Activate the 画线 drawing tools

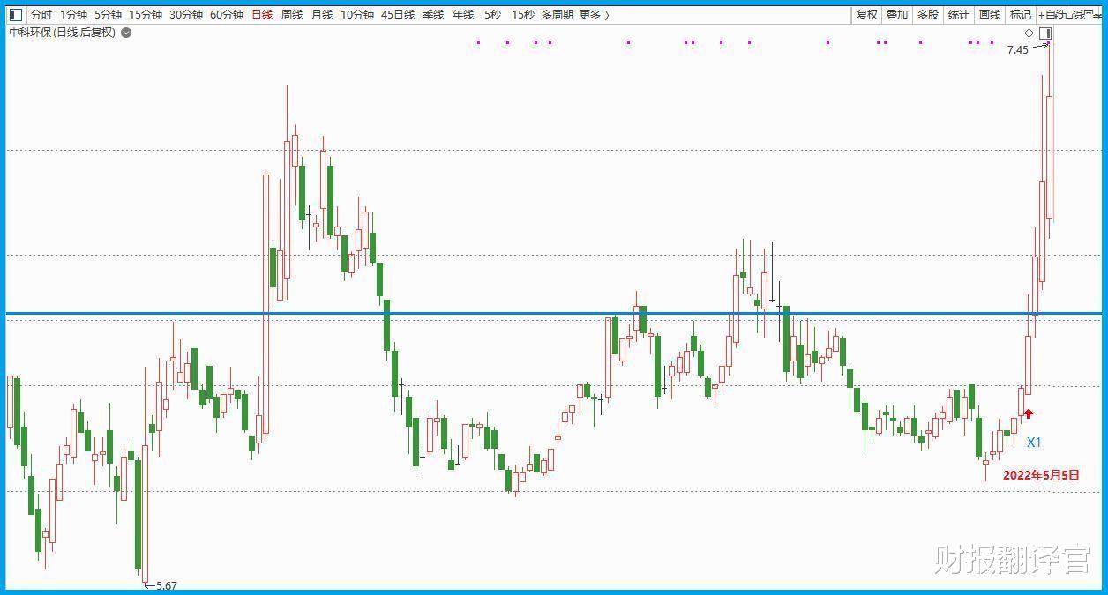click(x=990, y=15)
